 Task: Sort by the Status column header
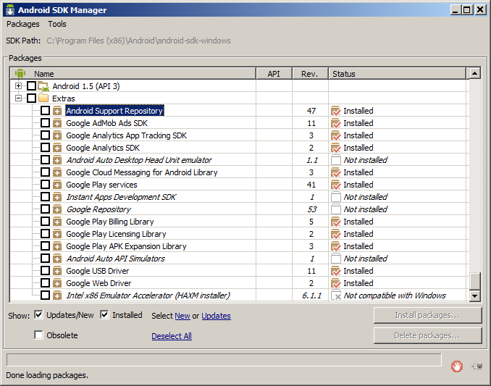click(x=397, y=74)
